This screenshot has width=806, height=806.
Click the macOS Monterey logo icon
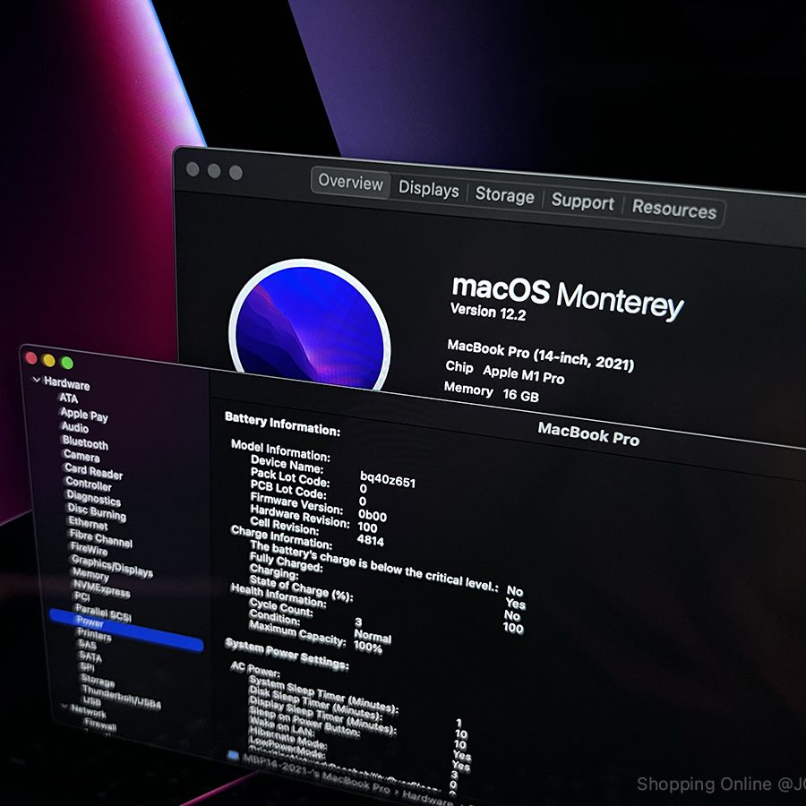(x=310, y=326)
